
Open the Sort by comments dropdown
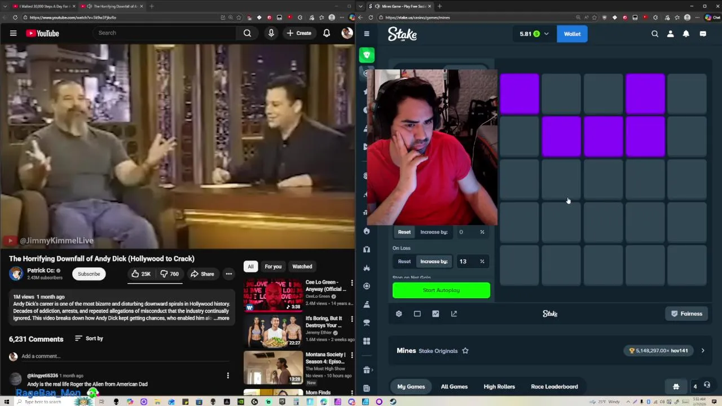(89, 338)
